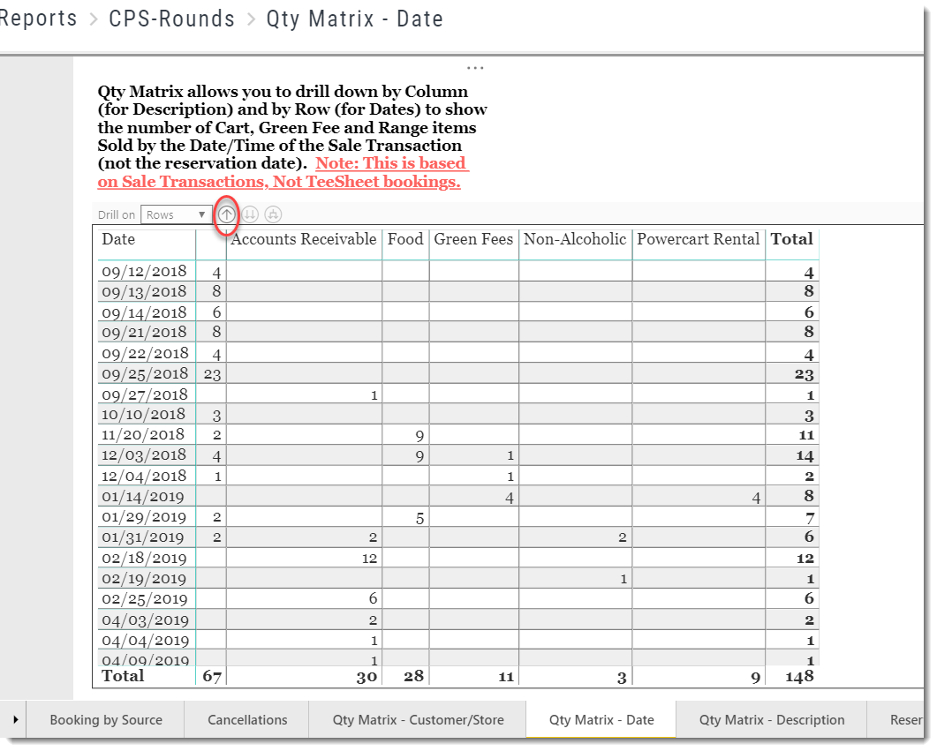Select the Total column header

[x=792, y=239]
